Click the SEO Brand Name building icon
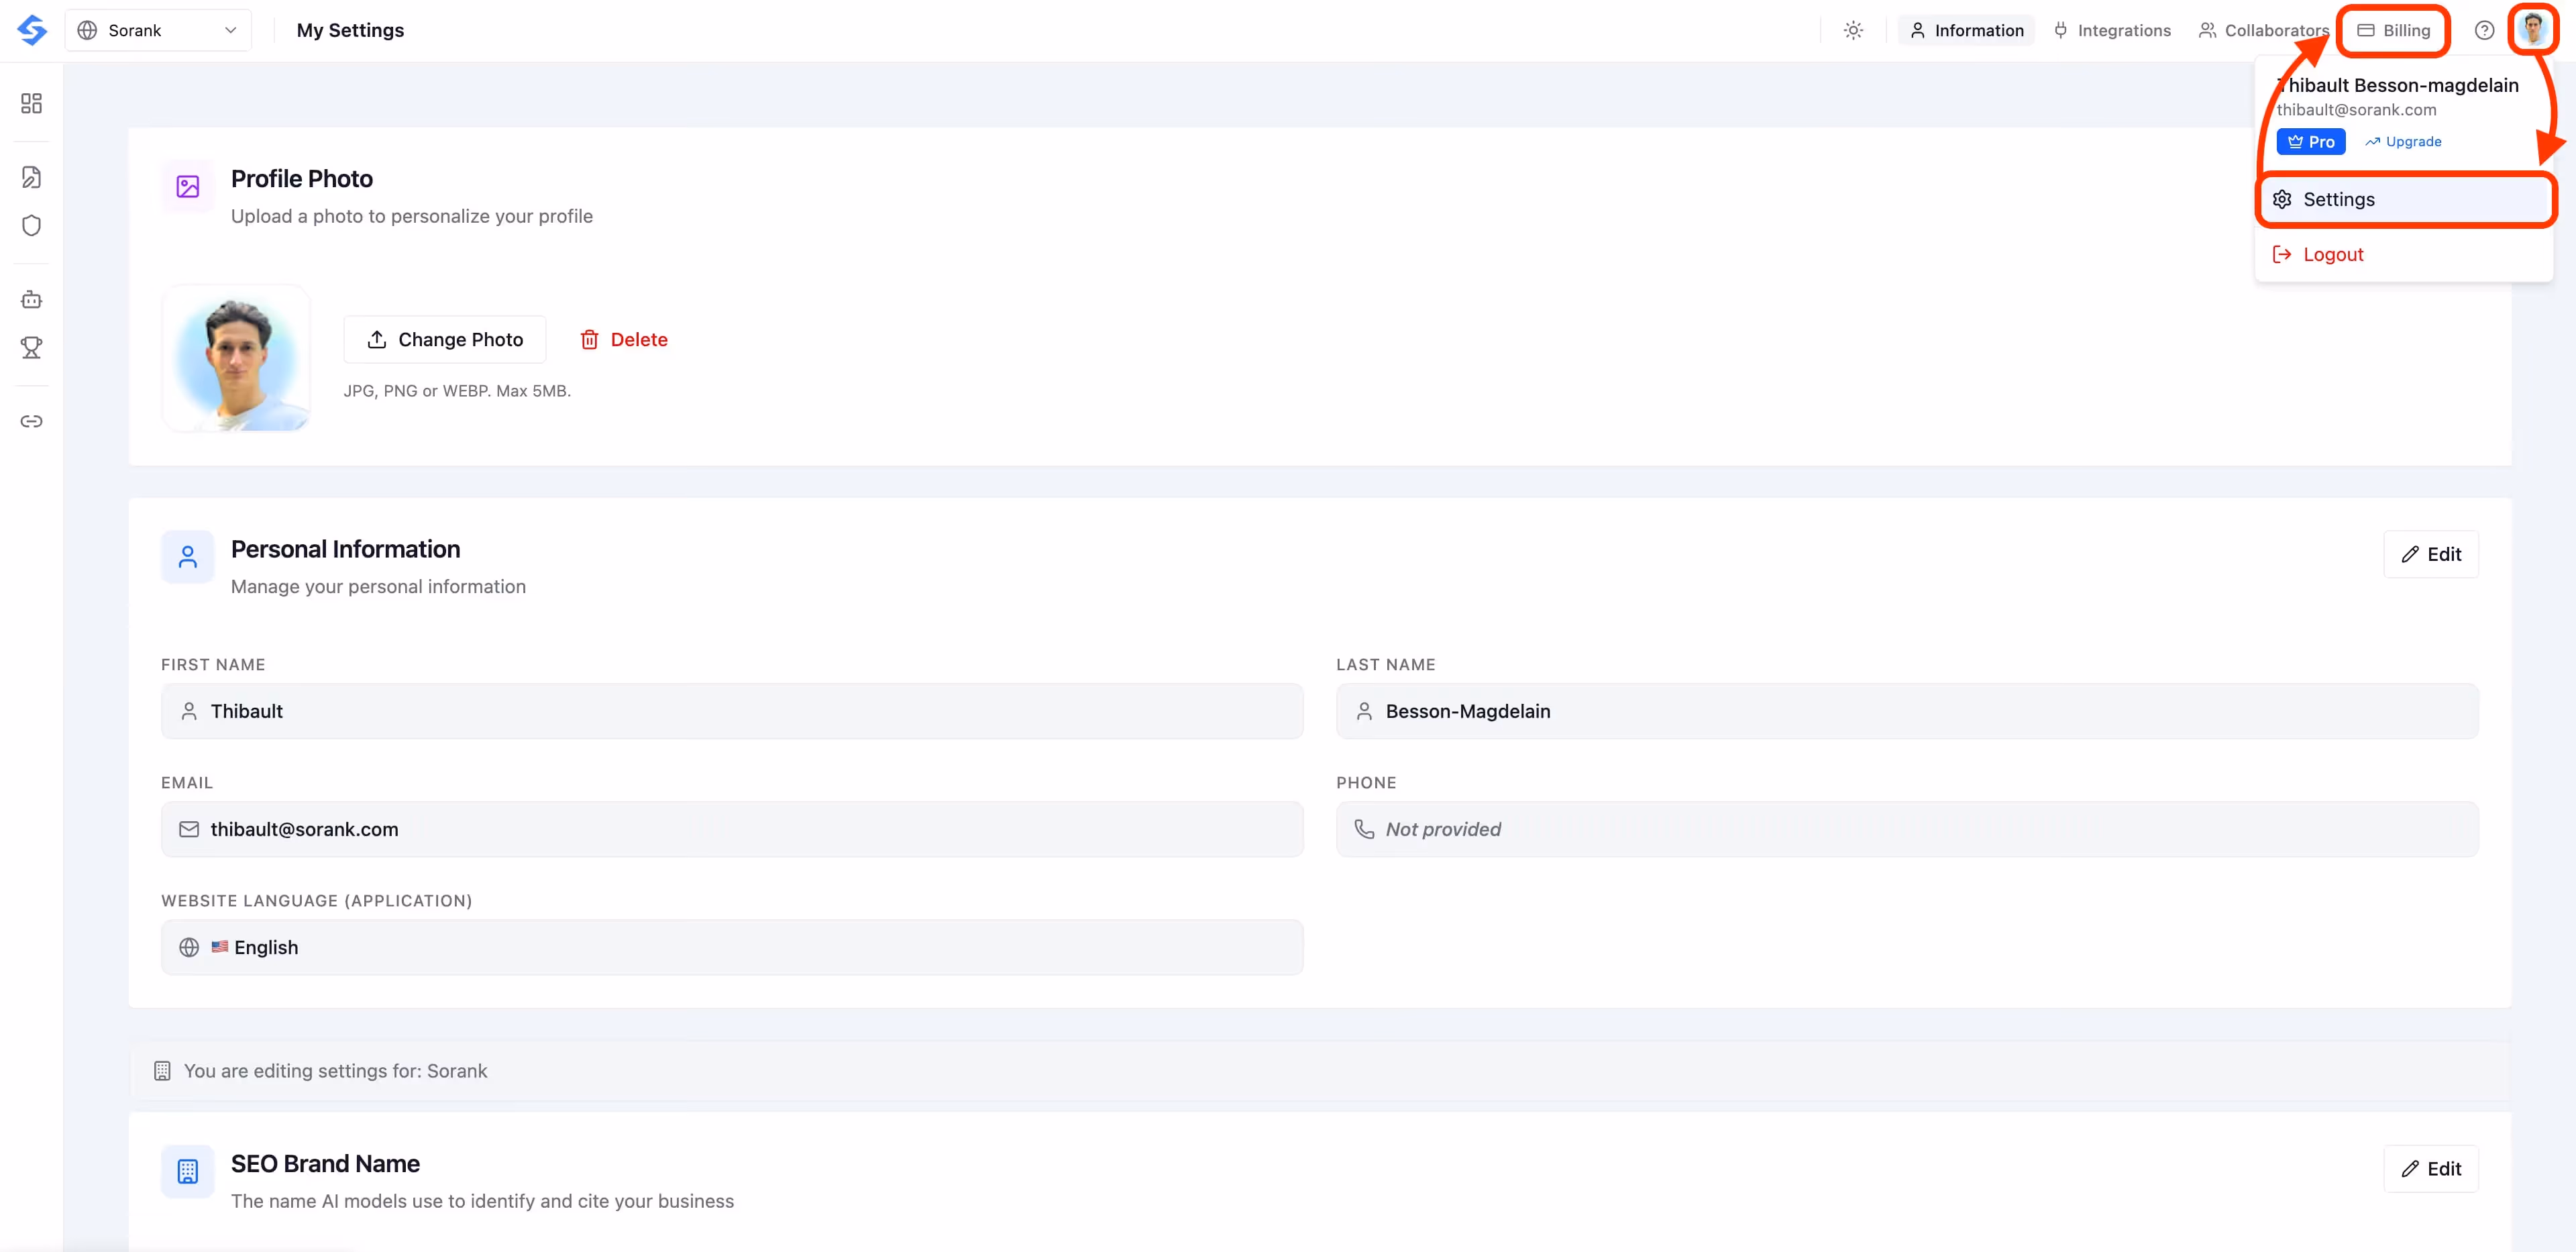The width and height of the screenshot is (2576, 1252). (188, 1171)
